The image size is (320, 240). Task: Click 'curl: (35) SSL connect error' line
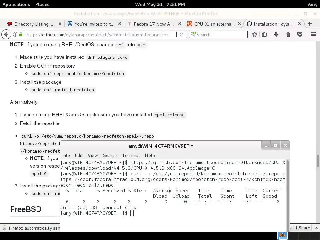pos(100,207)
